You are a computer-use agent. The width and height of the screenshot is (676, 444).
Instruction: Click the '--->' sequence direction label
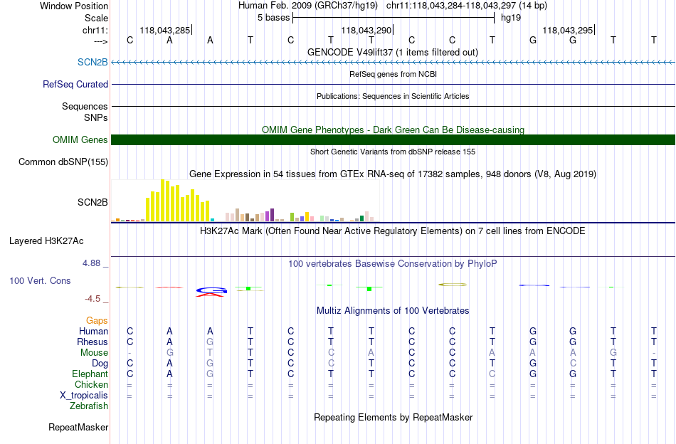tap(100, 41)
